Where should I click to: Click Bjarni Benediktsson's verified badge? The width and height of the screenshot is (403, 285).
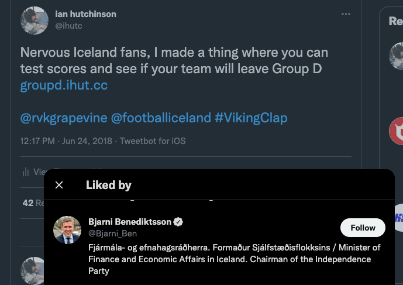coord(178,222)
